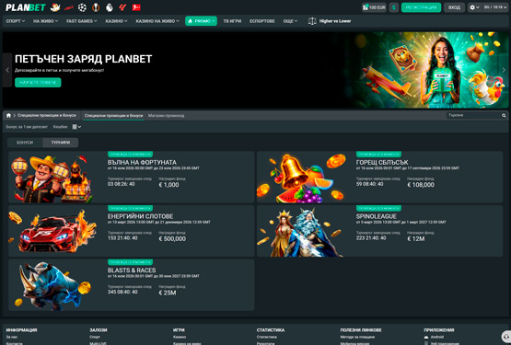Viewport: 511px width, 345px height.
Task: Expand the КАЗИНО menu
Action: pos(116,21)
